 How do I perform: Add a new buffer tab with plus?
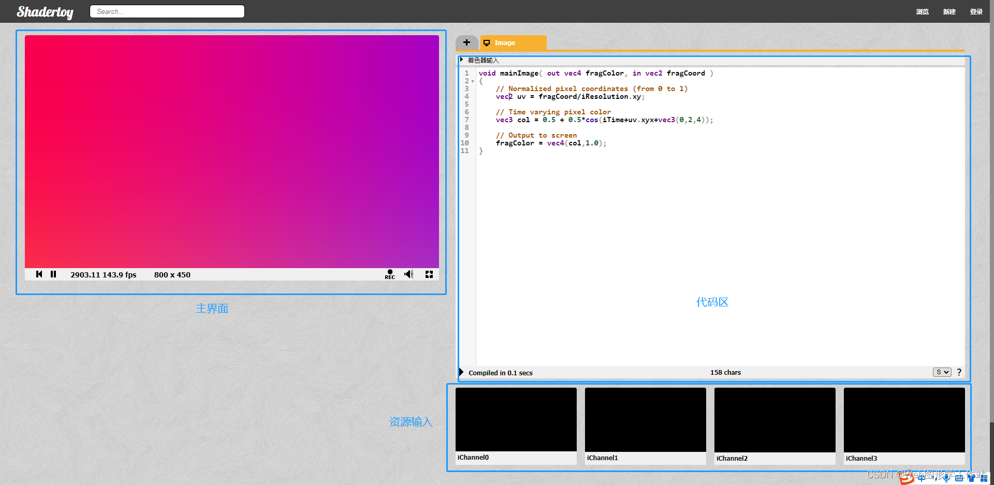point(466,42)
